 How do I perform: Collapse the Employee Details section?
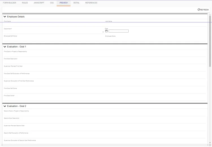click(5, 17)
